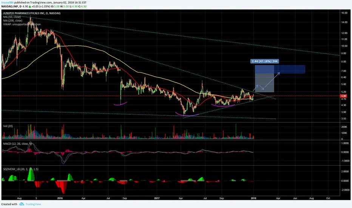Click the SQZMOM_LB (20, 2, 20, 1.5) label
The width and height of the screenshot is (352, 208).
21,169
